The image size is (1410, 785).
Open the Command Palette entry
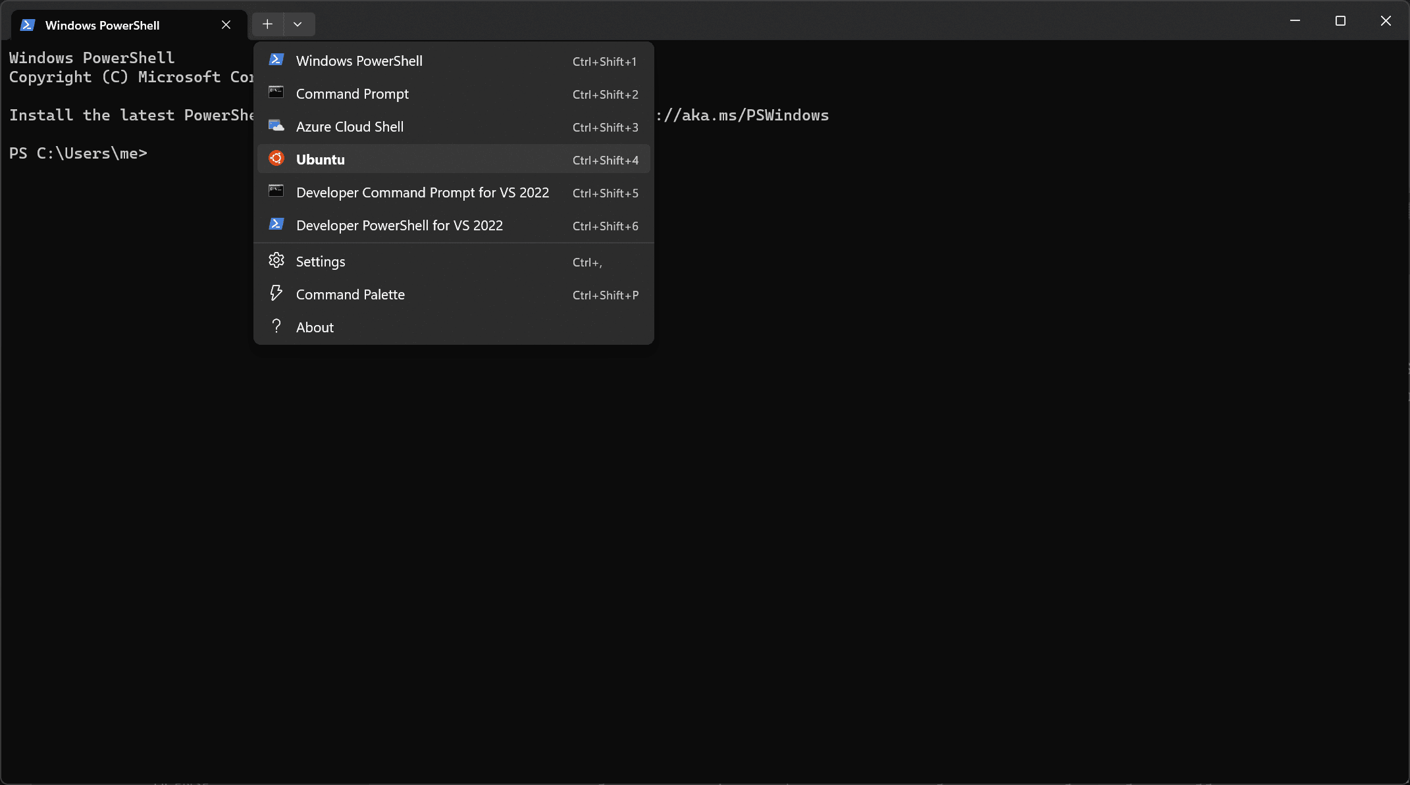coord(454,294)
